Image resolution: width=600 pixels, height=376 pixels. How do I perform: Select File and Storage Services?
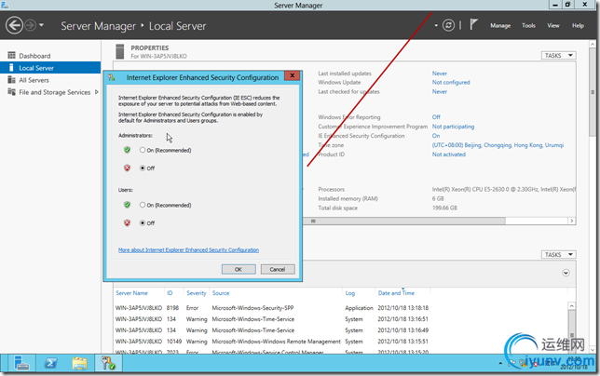[x=54, y=92]
